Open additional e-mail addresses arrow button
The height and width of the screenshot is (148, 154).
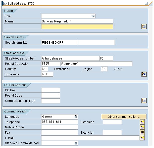coord(142,138)
